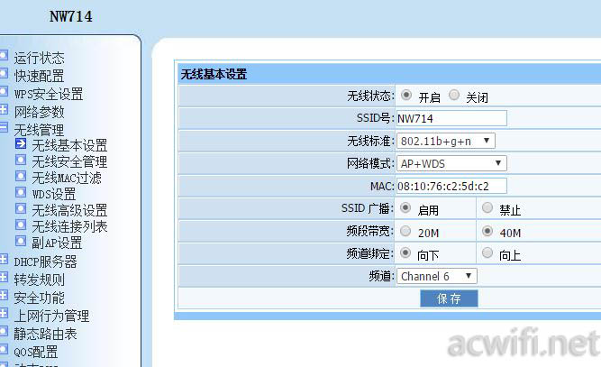Choose 20M 频段带宽

pos(405,231)
